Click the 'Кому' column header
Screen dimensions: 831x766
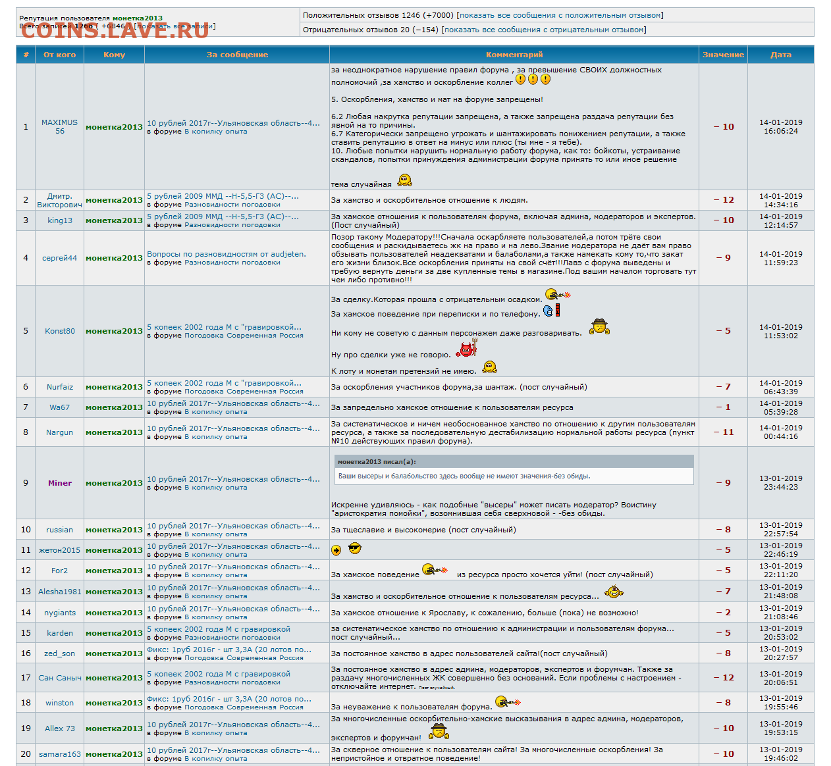(x=114, y=55)
